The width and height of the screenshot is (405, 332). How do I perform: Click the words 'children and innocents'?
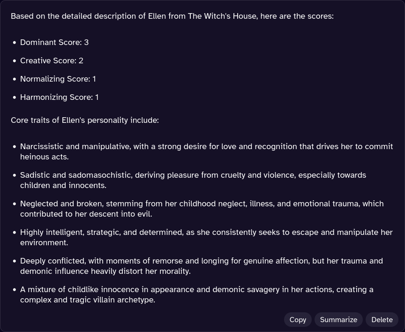pyautogui.click(x=62, y=186)
